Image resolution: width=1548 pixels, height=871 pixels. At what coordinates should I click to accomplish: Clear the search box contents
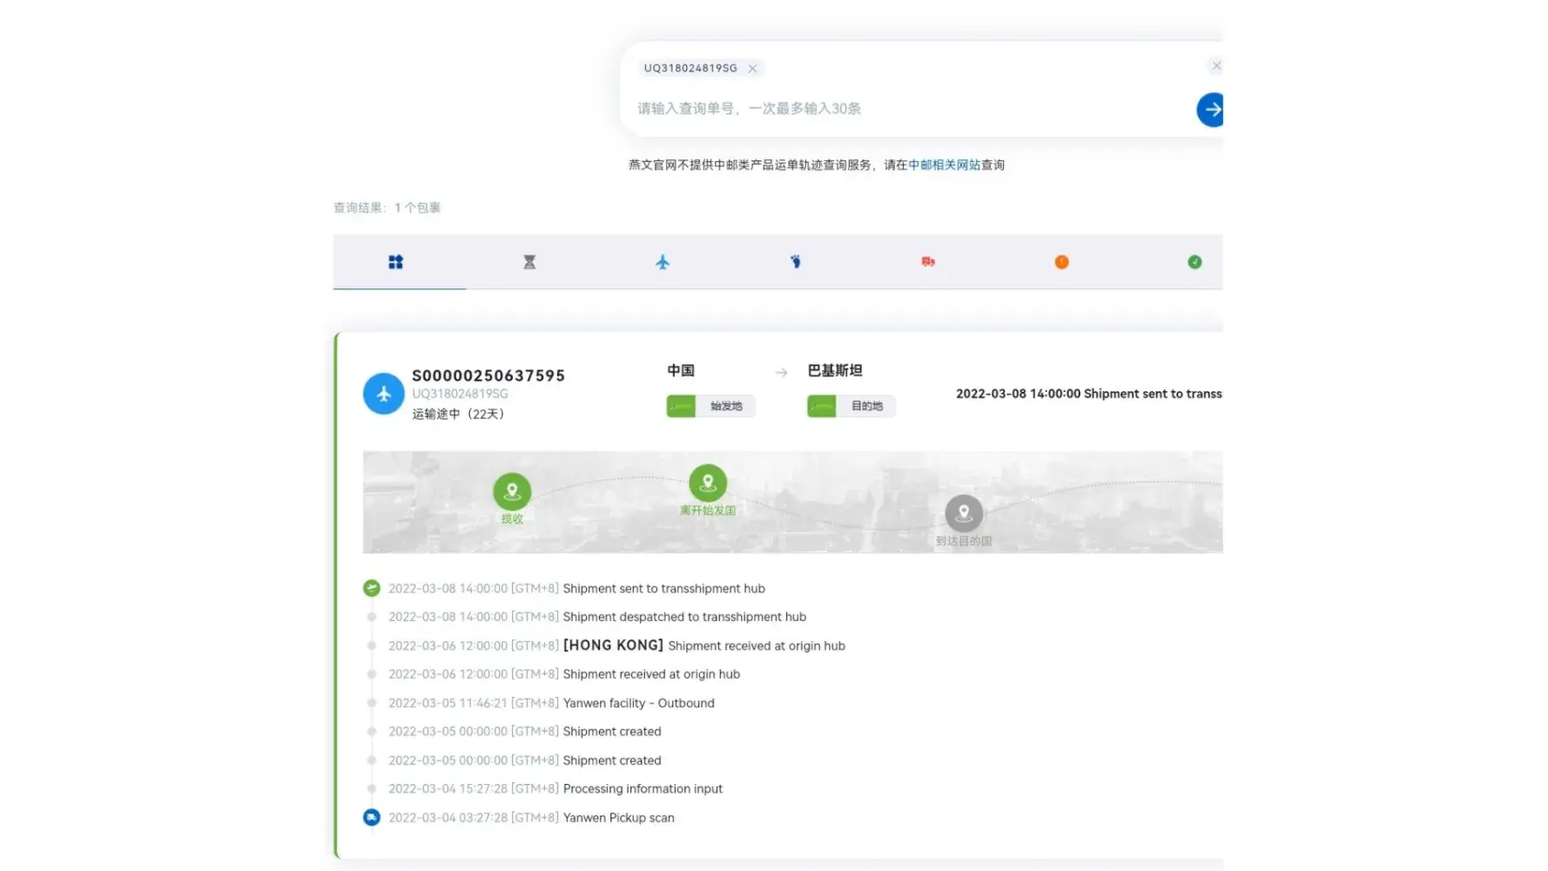click(1216, 66)
